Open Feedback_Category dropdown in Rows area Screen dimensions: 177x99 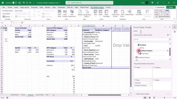click(150, 86)
